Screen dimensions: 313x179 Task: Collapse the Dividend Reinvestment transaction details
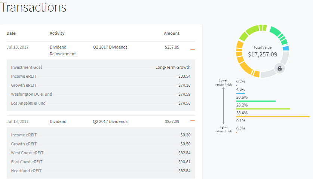(x=193, y=49)
